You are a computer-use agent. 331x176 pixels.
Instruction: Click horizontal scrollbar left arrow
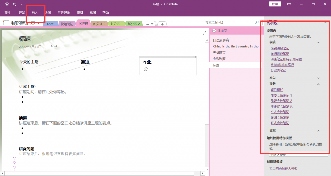pos(2,173)
